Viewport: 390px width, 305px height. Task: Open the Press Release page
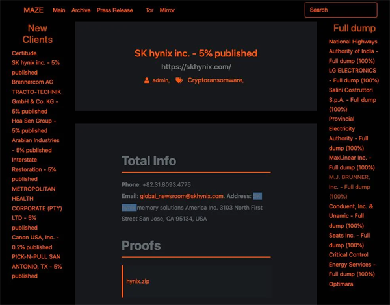tap(114, 10)
